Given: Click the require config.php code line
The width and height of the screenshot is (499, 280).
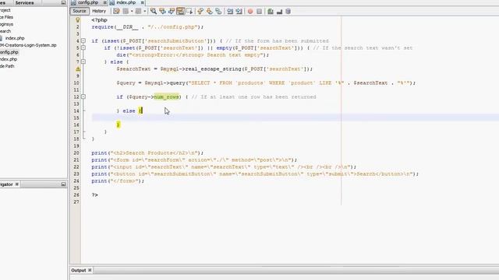Looking at the screenshot, I should point(147,27).
